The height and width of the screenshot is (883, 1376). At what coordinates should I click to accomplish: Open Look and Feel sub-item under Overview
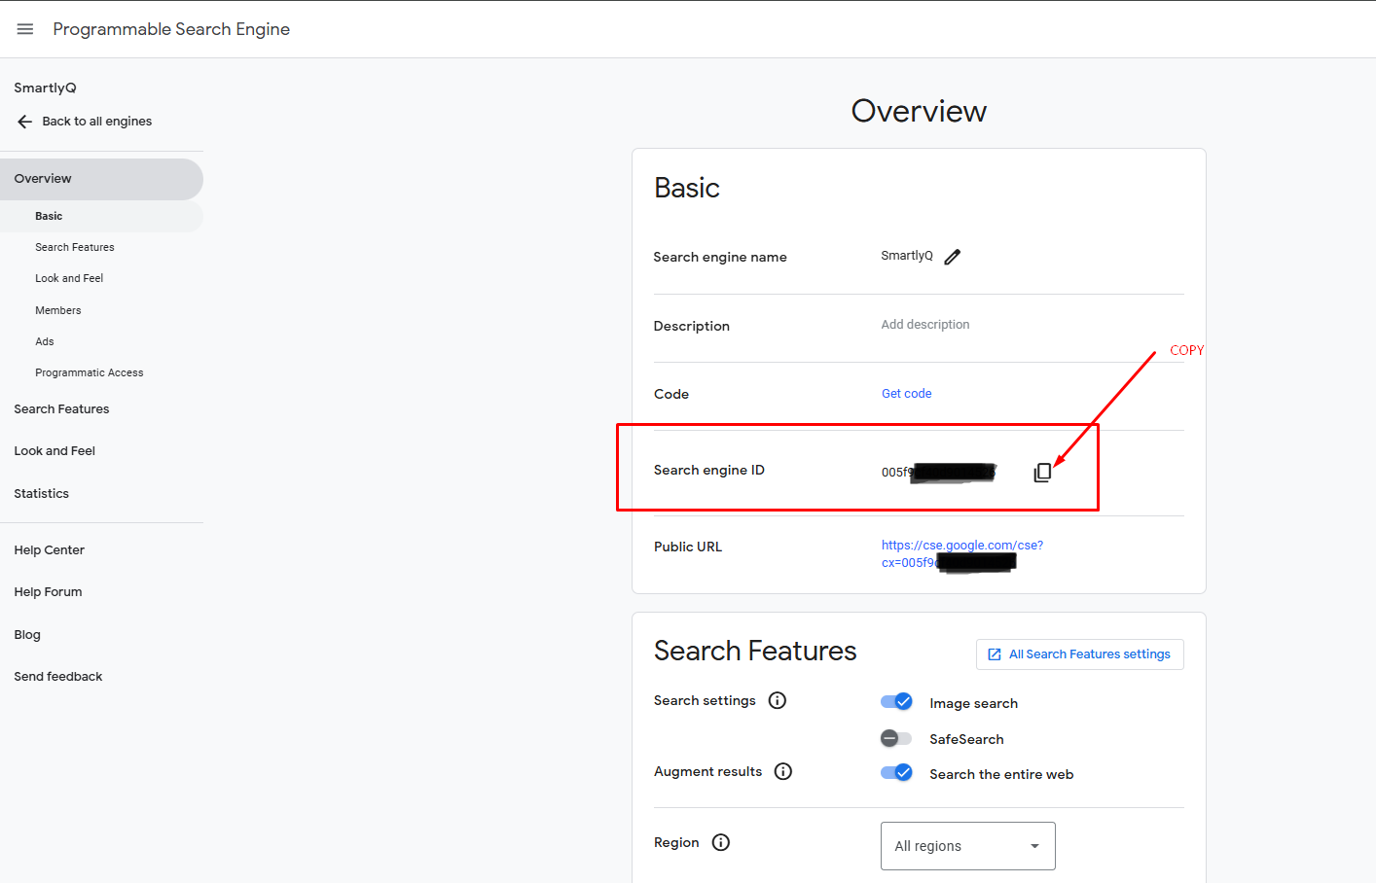pyautogui.click(x=69, y=278)
